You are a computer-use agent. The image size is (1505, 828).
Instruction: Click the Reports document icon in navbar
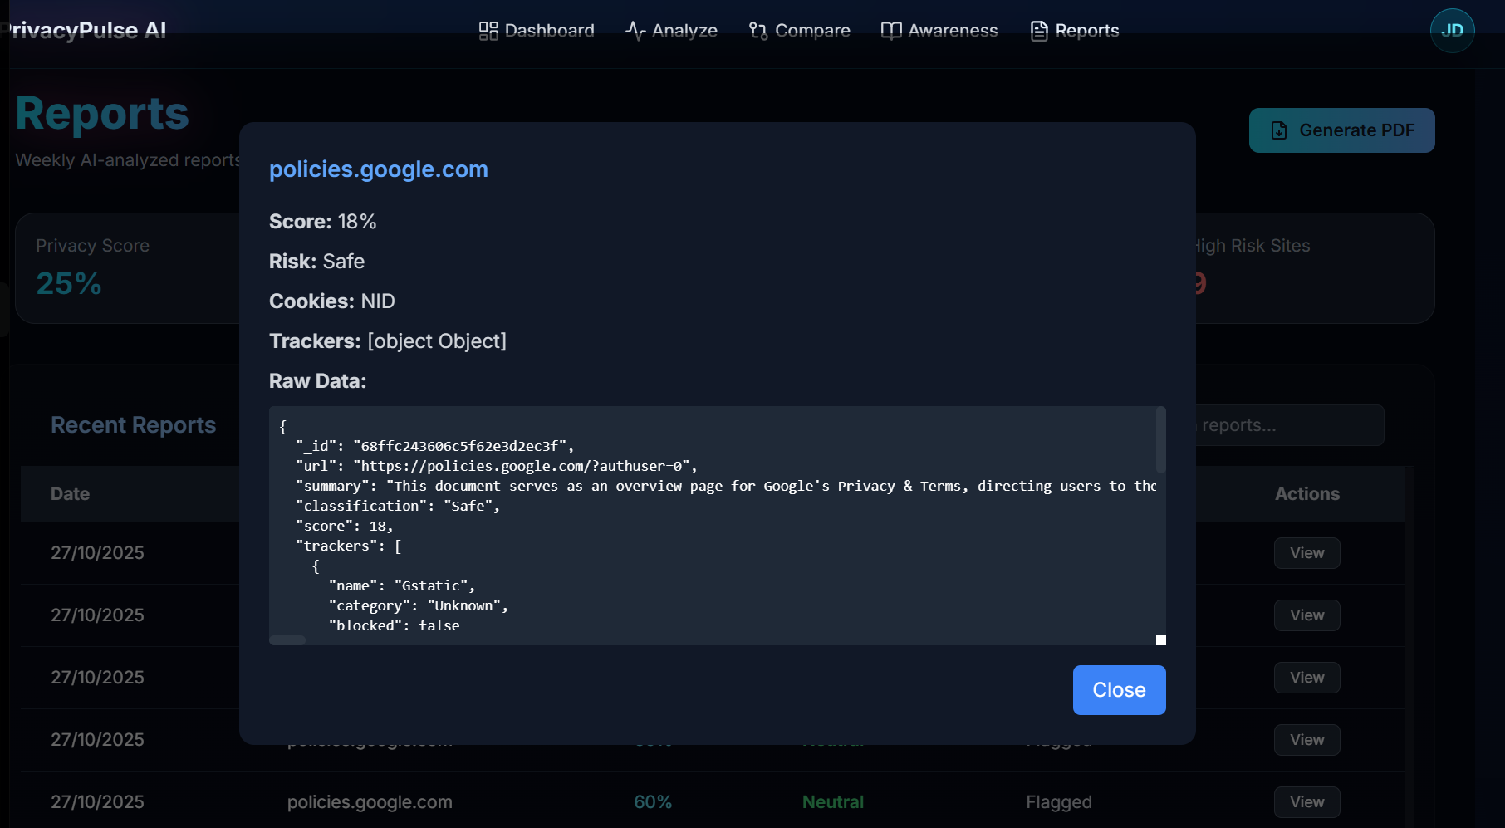click(1039, 31)
